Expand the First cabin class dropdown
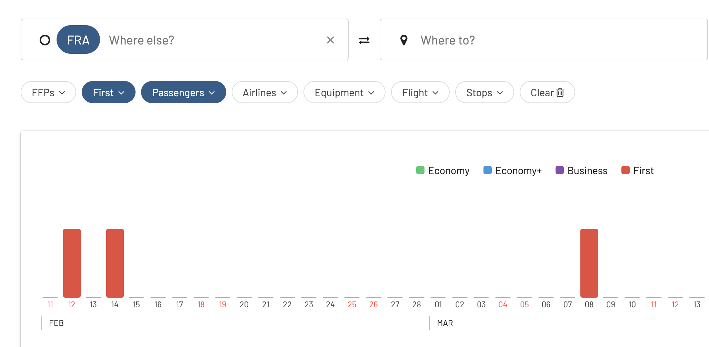Viewport: 709px width, 347px height. pos(108,92)
